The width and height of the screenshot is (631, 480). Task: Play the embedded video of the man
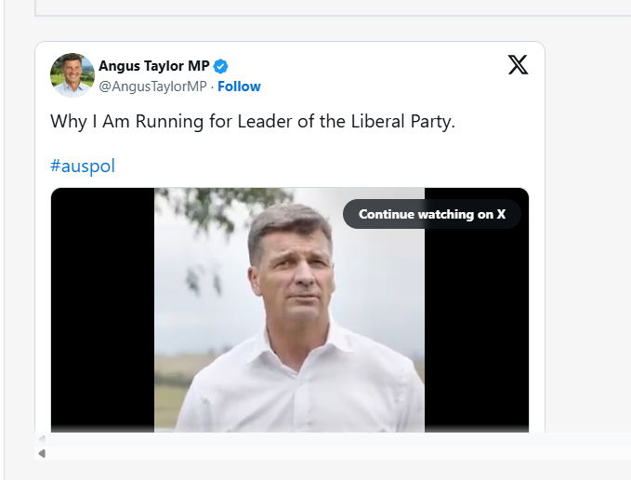[289, 316]
